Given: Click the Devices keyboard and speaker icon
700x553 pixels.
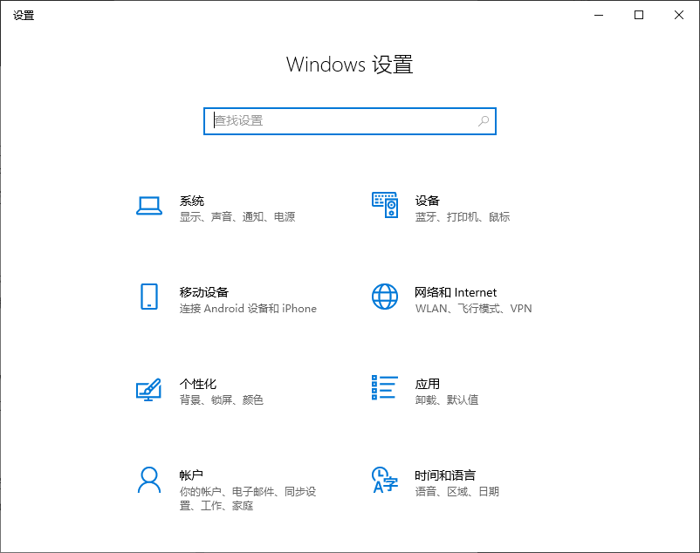Looking at the screenshot, I should click(385, 206).
